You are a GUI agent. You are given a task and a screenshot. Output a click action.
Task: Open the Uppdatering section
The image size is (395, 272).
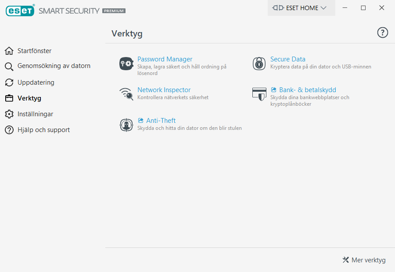click(36, 82)
